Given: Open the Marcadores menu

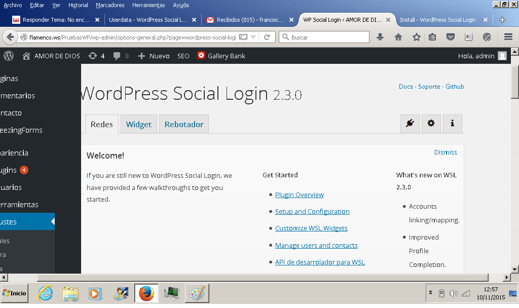Looking at the screenshot, I should tap(110, 5).
